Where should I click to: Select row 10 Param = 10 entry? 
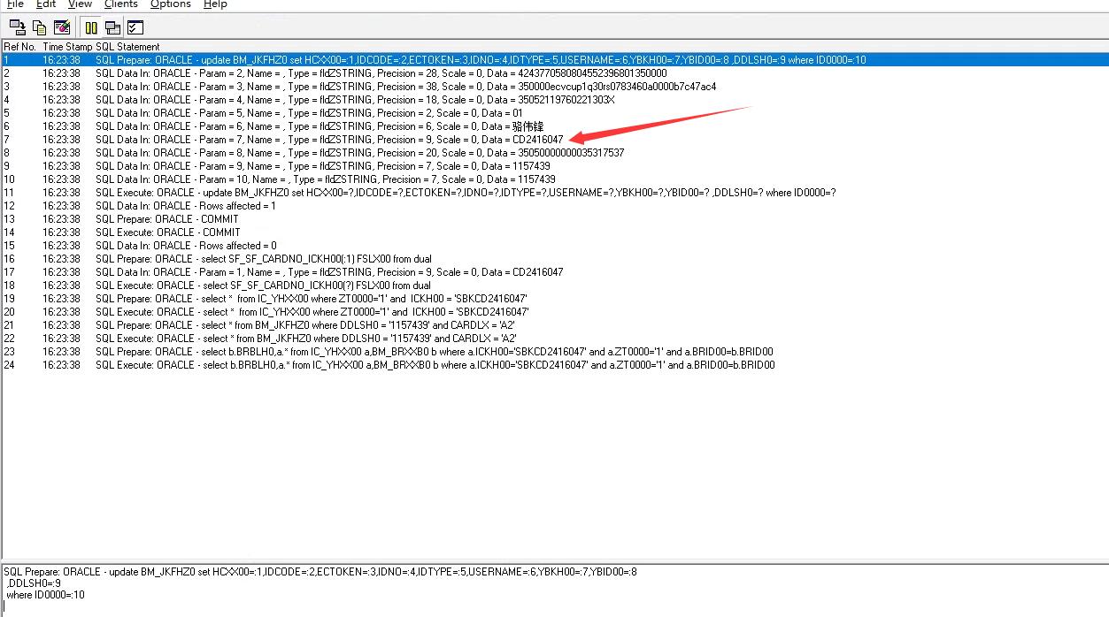(x=554, y=179)
